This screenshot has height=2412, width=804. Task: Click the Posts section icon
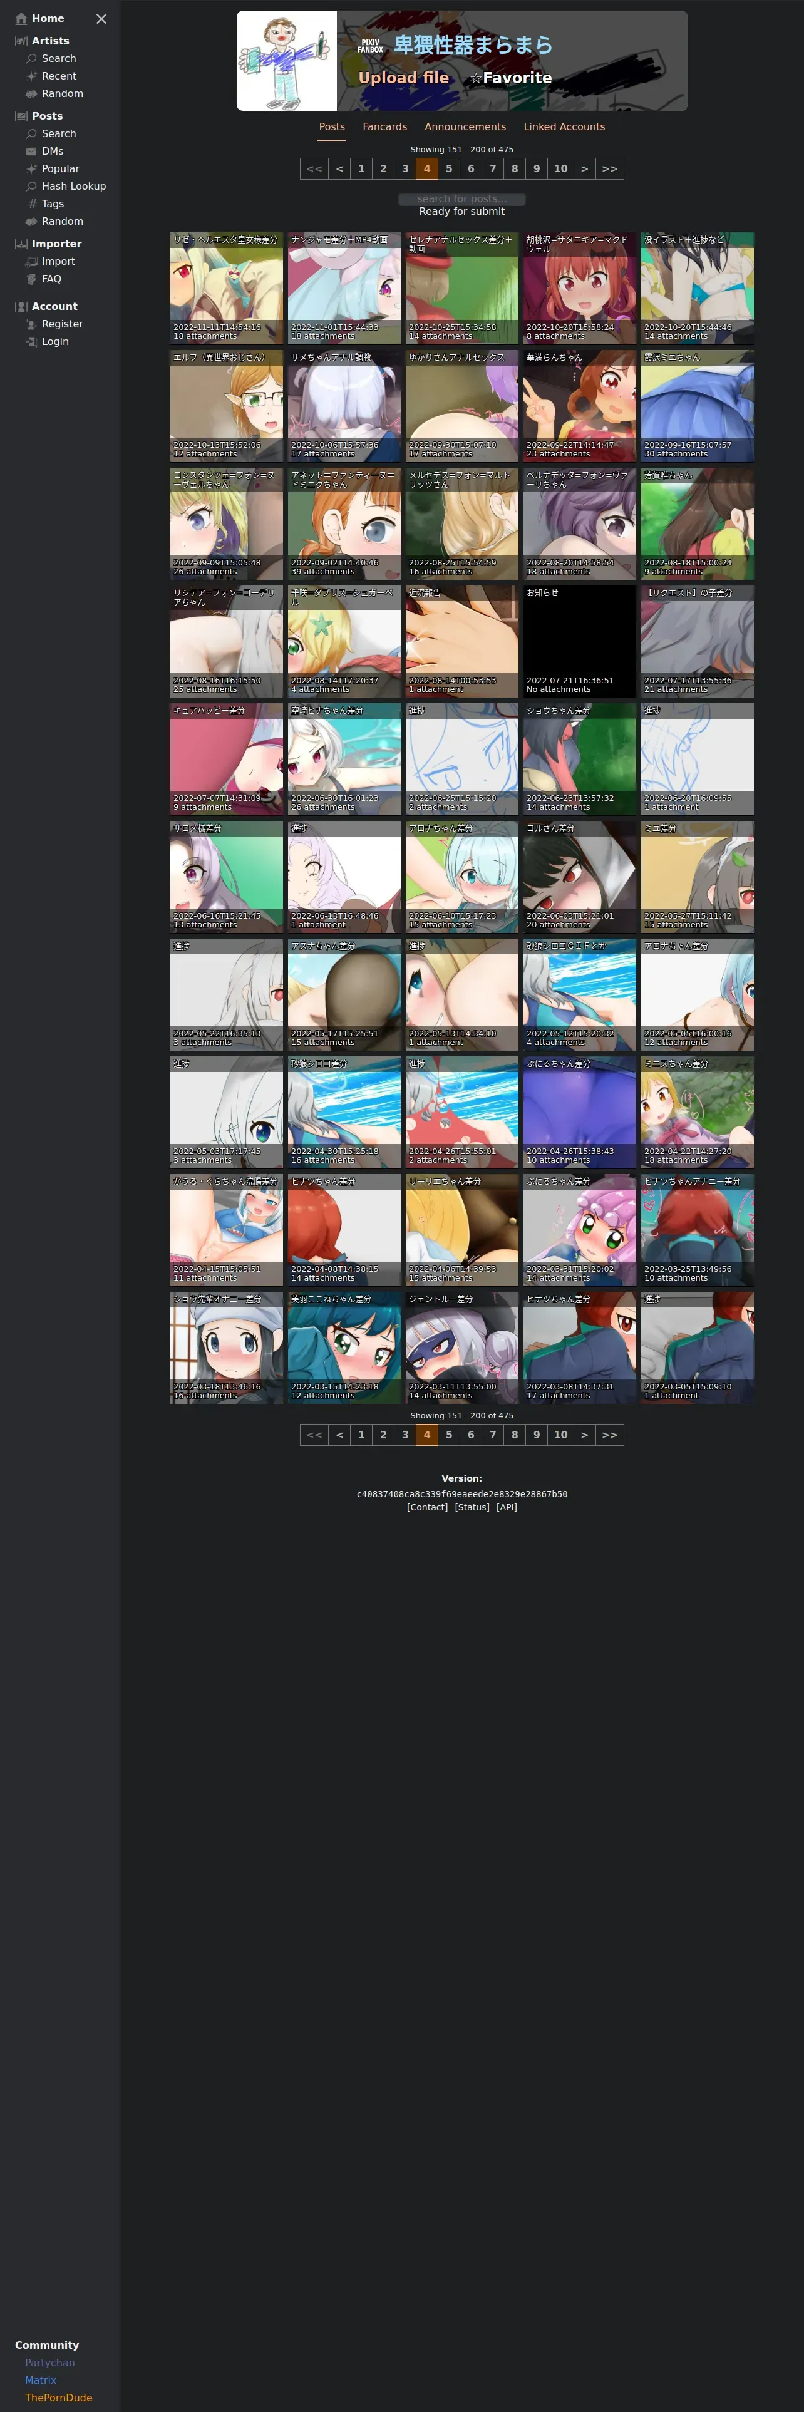pos(21,116)
